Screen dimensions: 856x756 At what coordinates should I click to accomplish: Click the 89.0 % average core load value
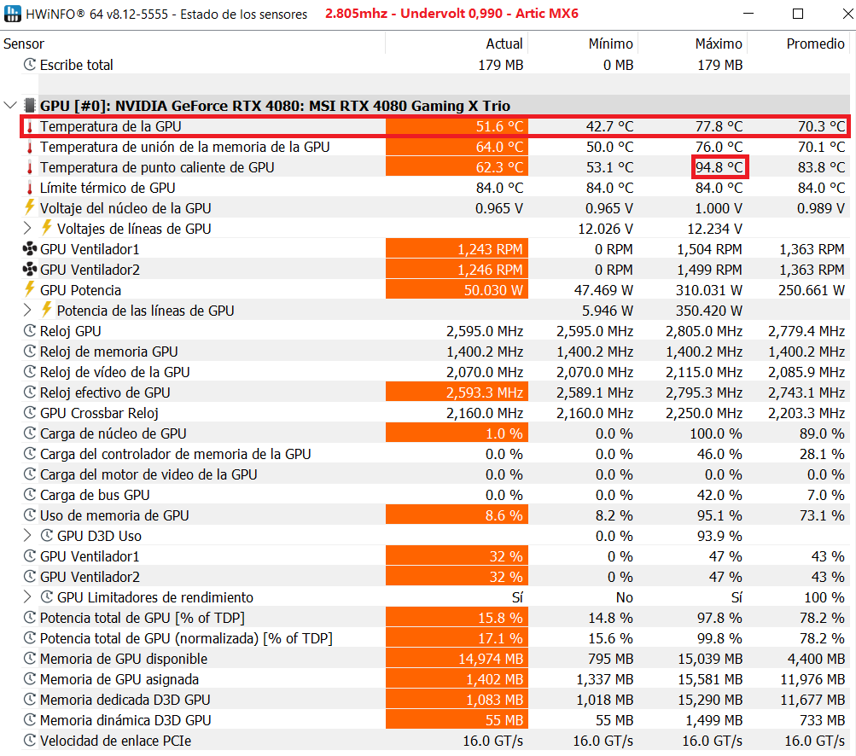820,434
